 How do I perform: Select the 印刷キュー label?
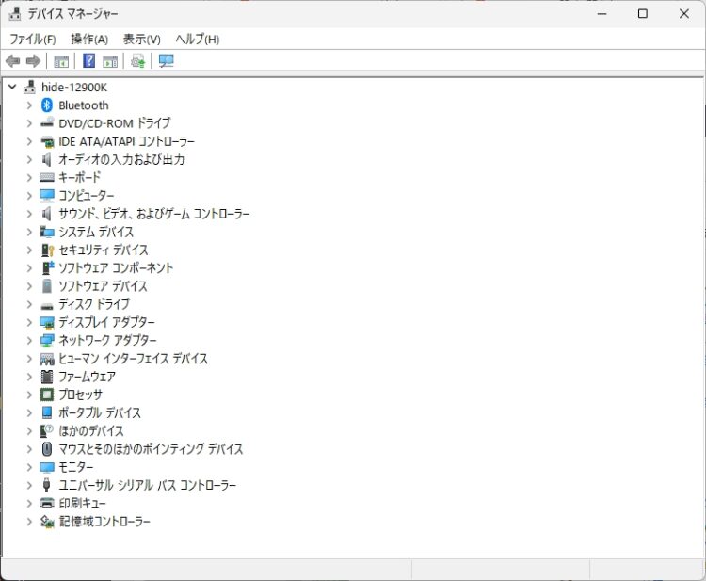point(83,503)
